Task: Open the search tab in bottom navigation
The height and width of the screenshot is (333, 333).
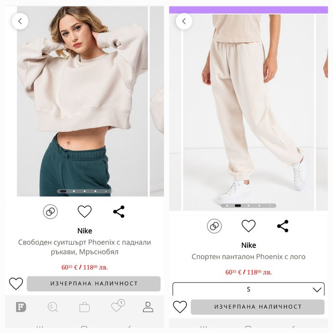Action: click(53, 307)
